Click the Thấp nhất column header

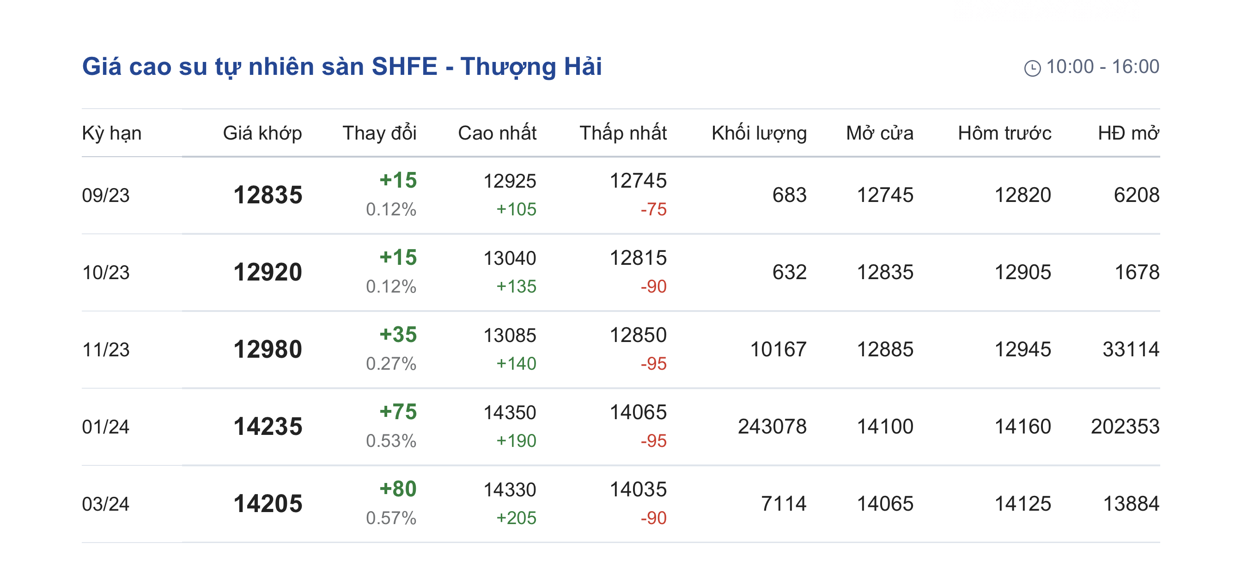click(623, 133)
